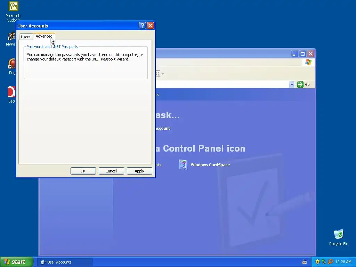This screenshot has width=356, height=267.
Task: Maximize the Control Panel window
Action: pyautogui.click(x=302, y=54)
